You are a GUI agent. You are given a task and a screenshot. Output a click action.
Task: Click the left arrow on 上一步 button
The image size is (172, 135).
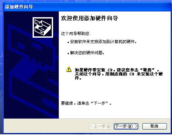[91, 126]
